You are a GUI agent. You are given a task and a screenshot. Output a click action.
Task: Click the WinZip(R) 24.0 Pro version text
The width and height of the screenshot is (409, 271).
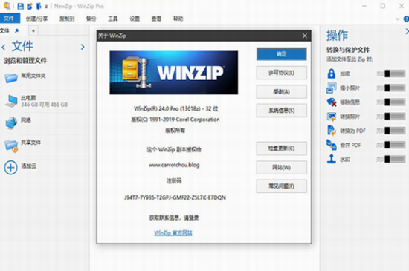tap(176, 108)
